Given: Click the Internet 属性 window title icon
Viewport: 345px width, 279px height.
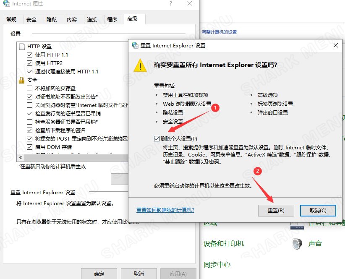Looking at the screenshot, I should point(7,3).
